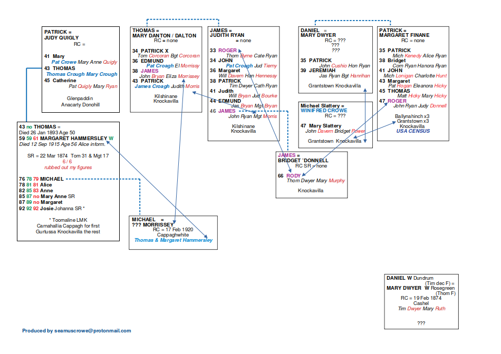Click the blue USA CENSUS text

pos(413,131)
